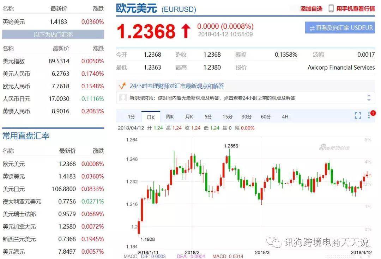Image resolution: width=381 pixels, height=259 pixels.
Task: Open the chart options three-dot menu
Action: pos(369,115)
